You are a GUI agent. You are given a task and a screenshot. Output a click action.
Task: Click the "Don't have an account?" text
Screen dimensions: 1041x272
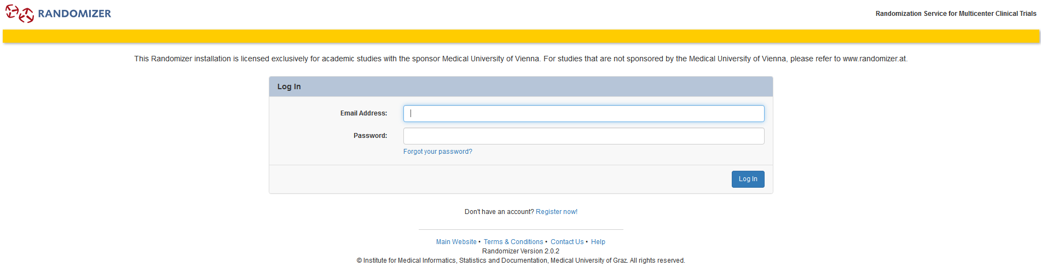click(499, 212)
